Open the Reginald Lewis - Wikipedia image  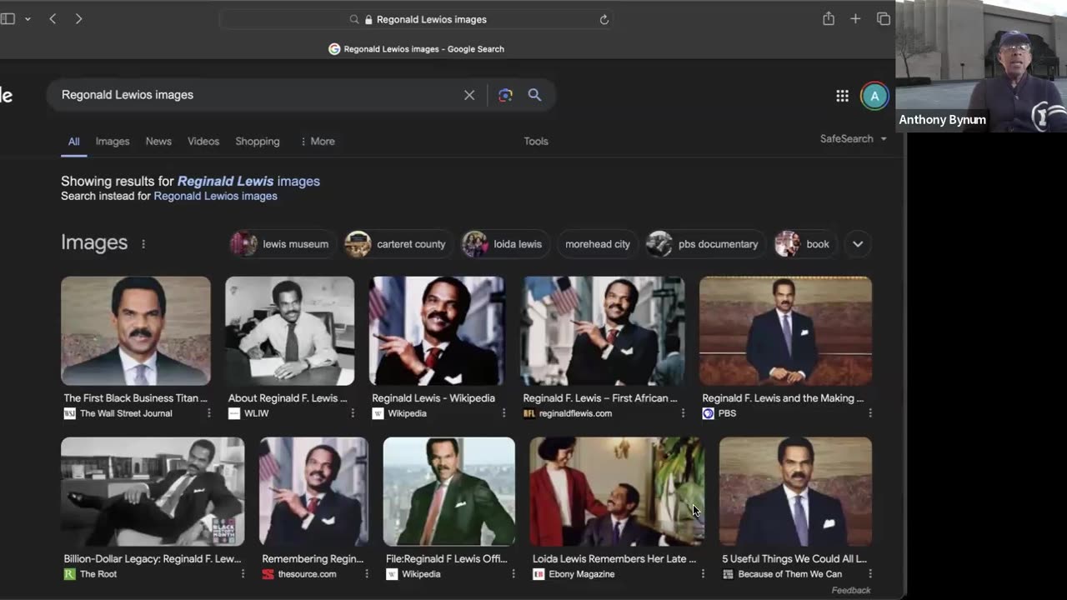pyautogui.click(x=437, y=331)
